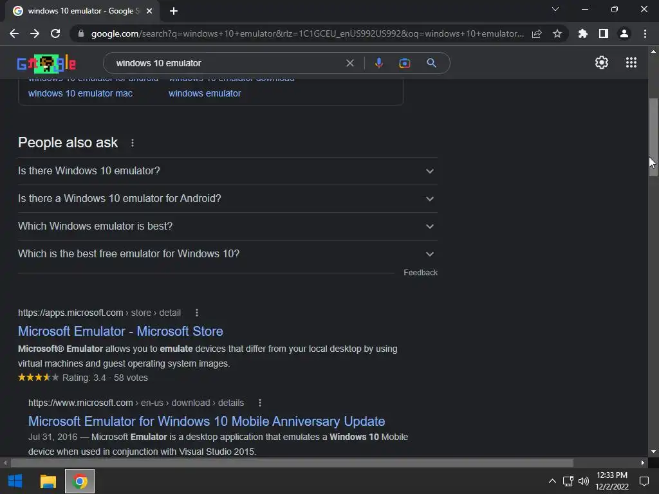Expand 'Is there Windows 10 emulator?'
Image resolution: width=659 pixels, height=494 pixels.
227,171
